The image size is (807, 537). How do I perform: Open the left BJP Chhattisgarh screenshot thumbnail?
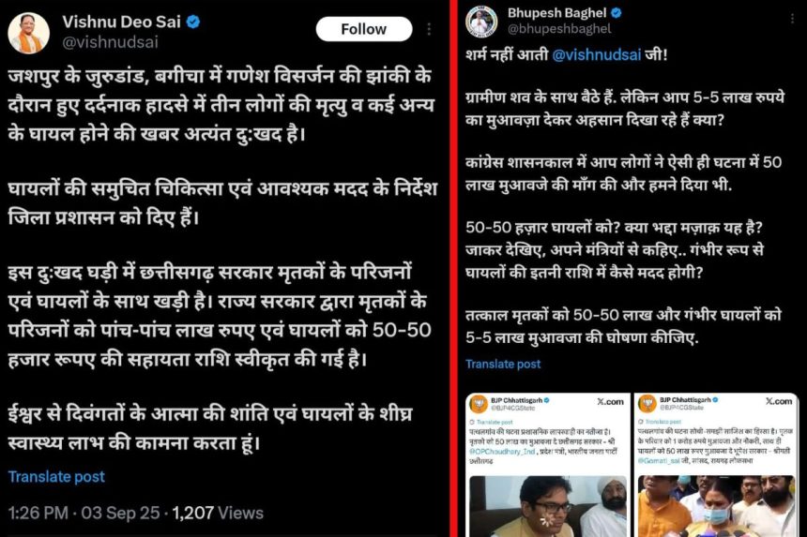click(x=548, y=465)
